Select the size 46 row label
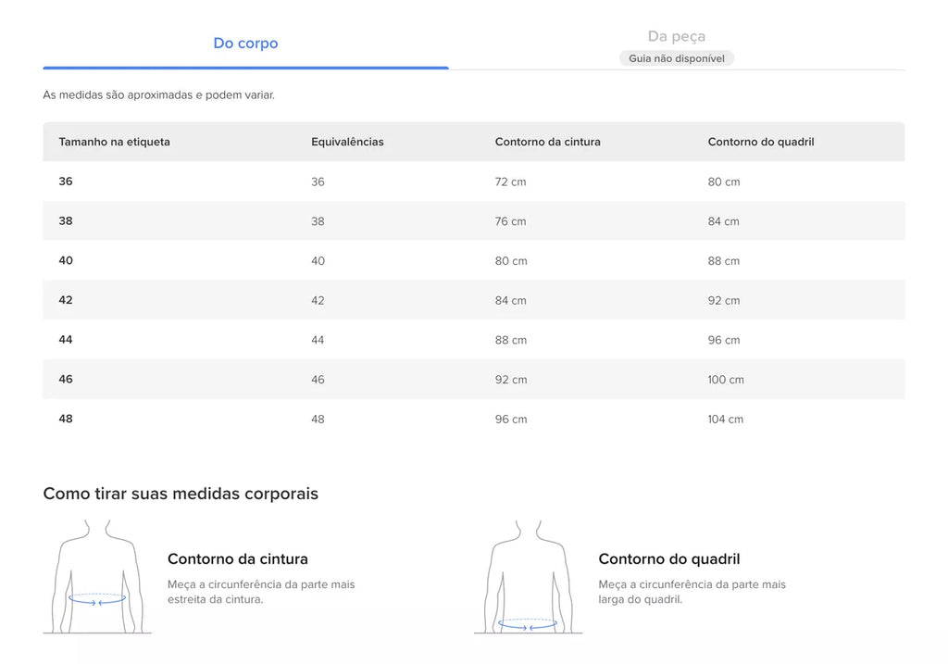Viewport: 948px width, 664px height. coord(66,379)
